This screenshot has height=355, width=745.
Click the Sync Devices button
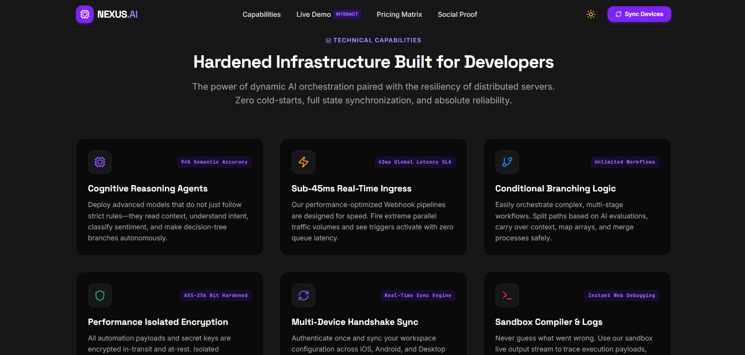click(639, 14)
